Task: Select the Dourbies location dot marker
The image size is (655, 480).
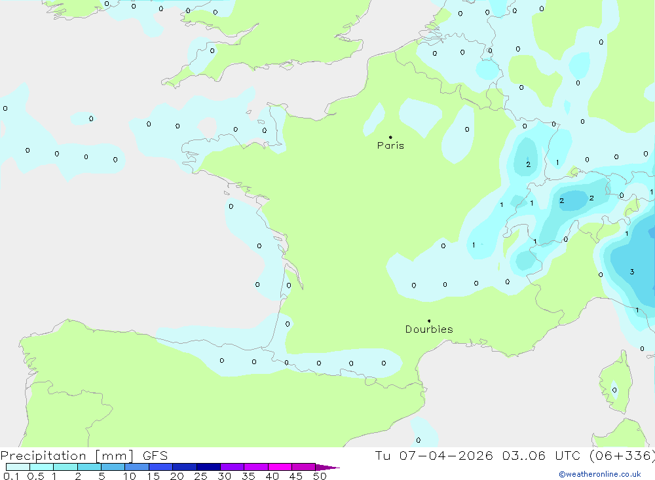Action: [x=429, y=321]
